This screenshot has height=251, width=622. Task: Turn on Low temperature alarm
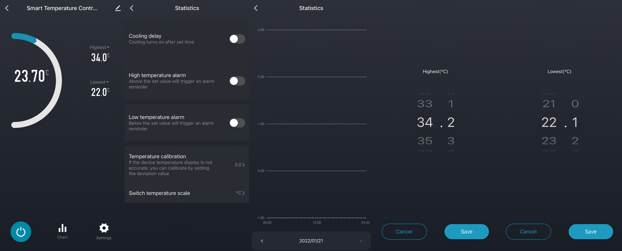237,123
